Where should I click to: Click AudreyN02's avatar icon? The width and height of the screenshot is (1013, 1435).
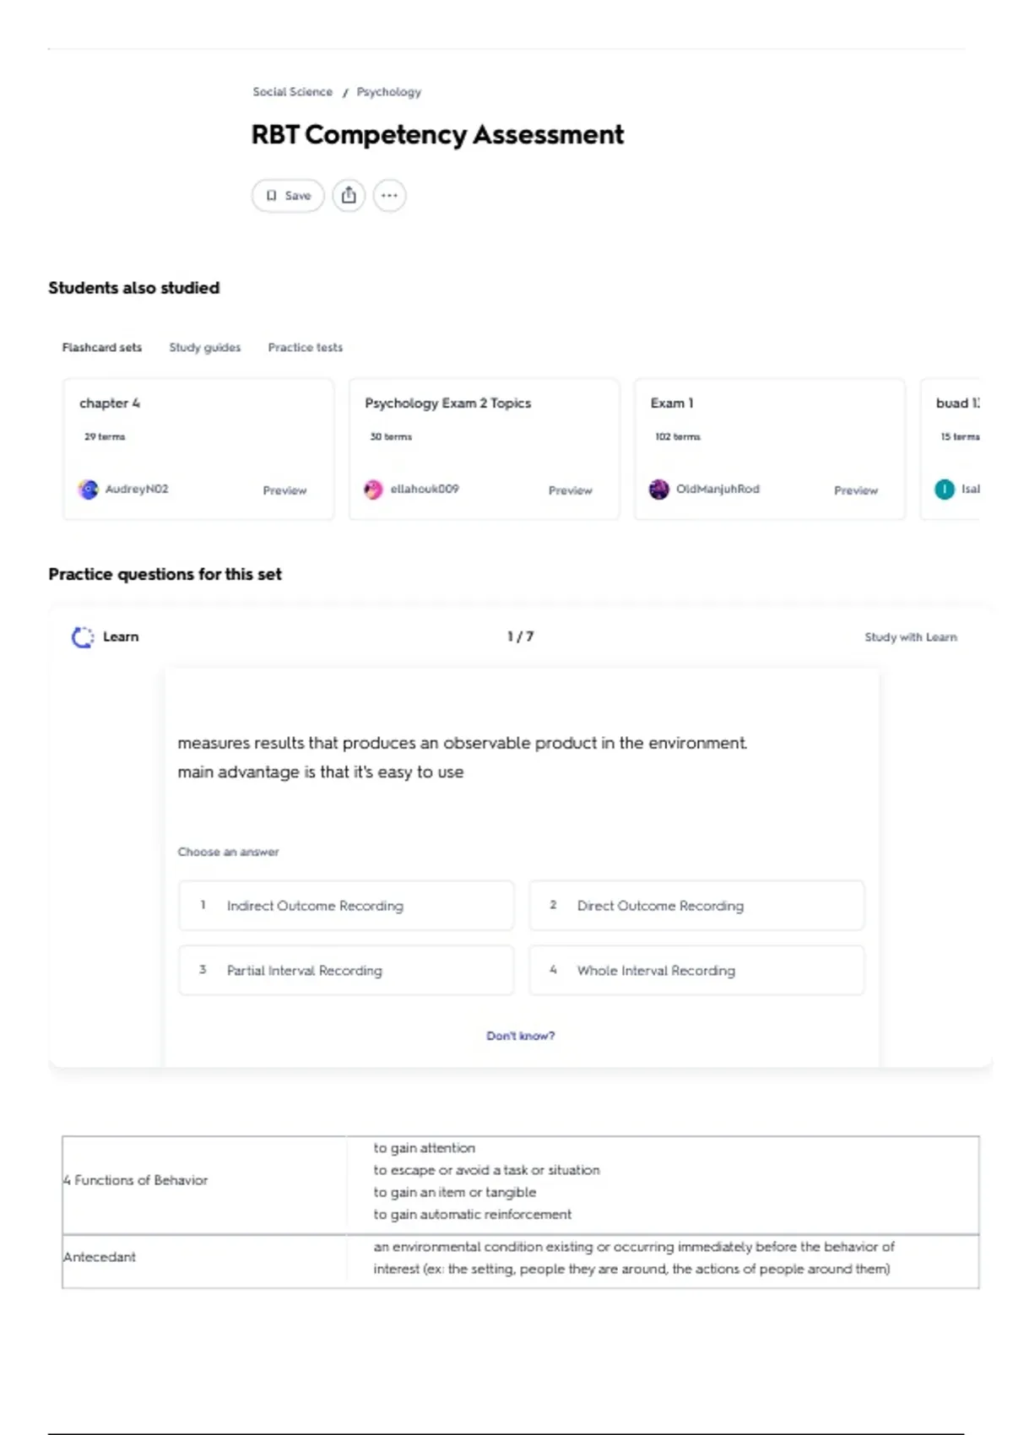pyautogui.click(x=89, y=490)
